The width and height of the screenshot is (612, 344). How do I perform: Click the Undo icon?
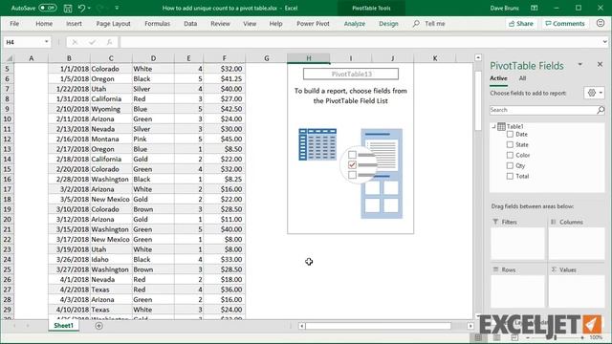coord(81,8)
